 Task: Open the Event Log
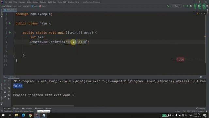coord(201,108)
